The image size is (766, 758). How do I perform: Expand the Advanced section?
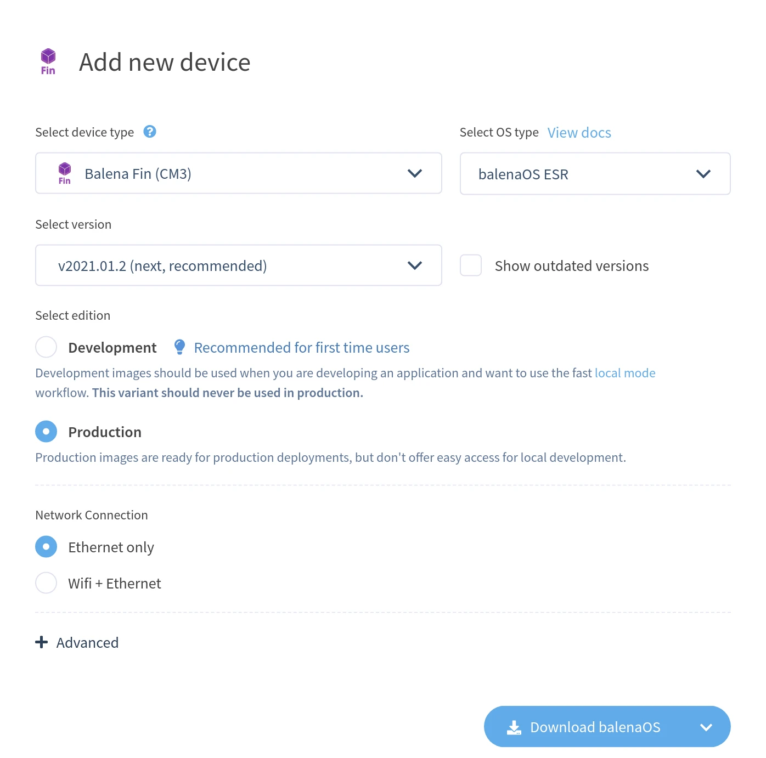(x=87, y=642)
